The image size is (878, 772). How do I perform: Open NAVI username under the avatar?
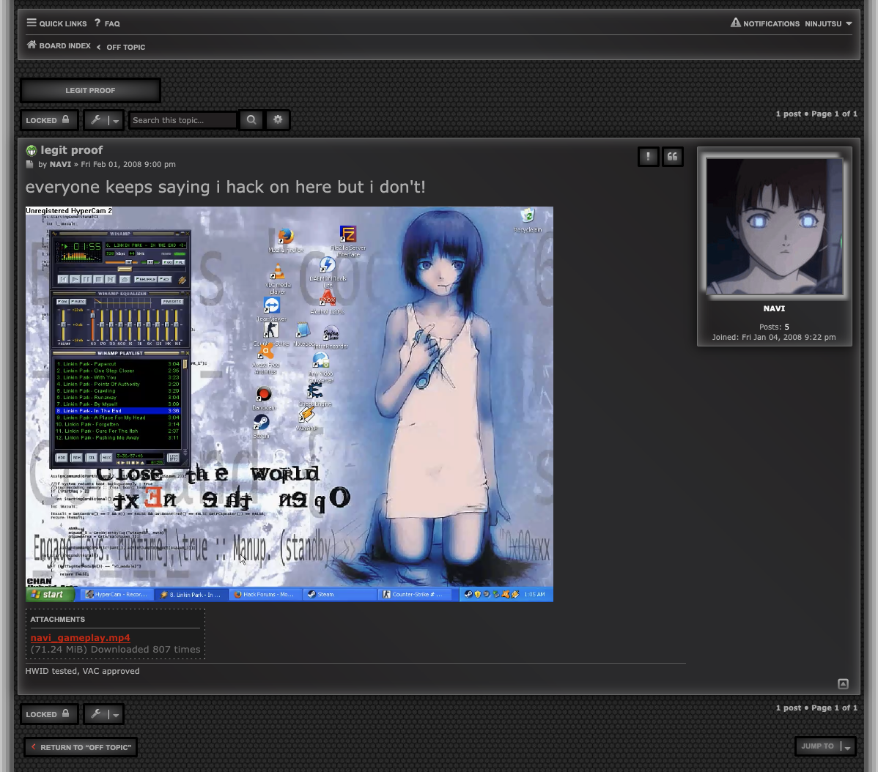pos(774,309)
